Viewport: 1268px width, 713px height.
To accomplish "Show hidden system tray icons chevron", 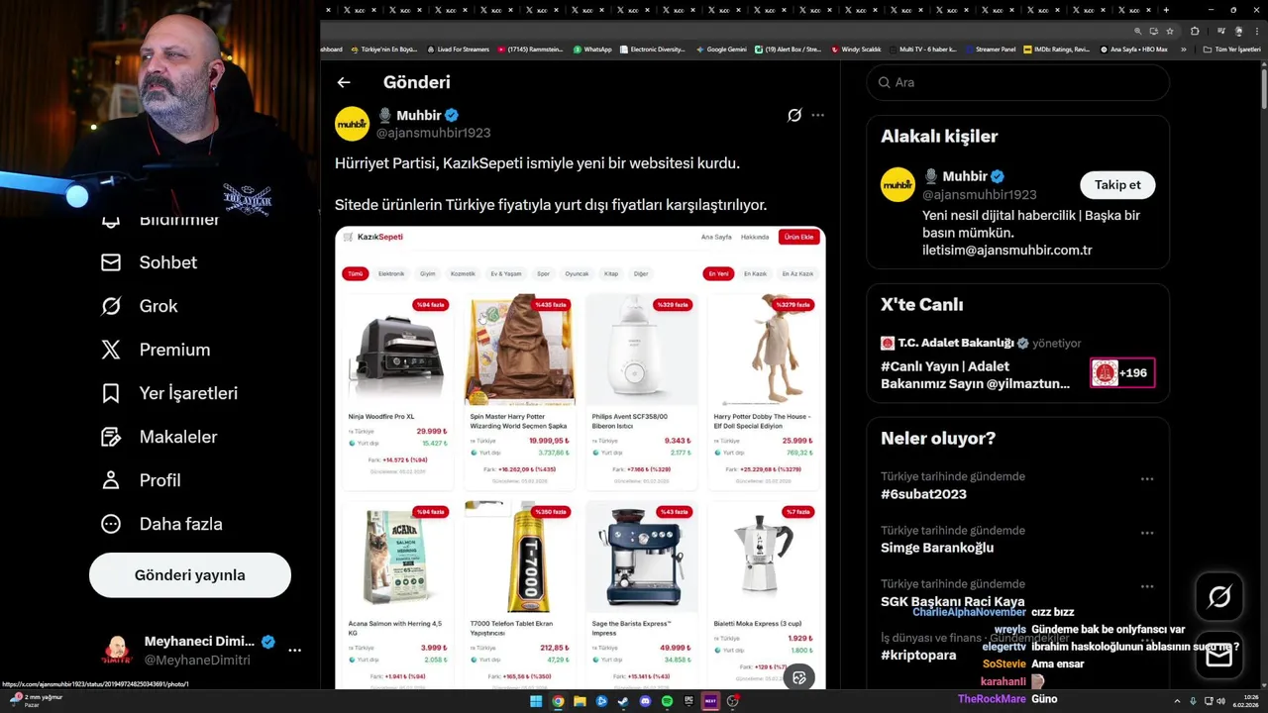I will coord(1177,701).
